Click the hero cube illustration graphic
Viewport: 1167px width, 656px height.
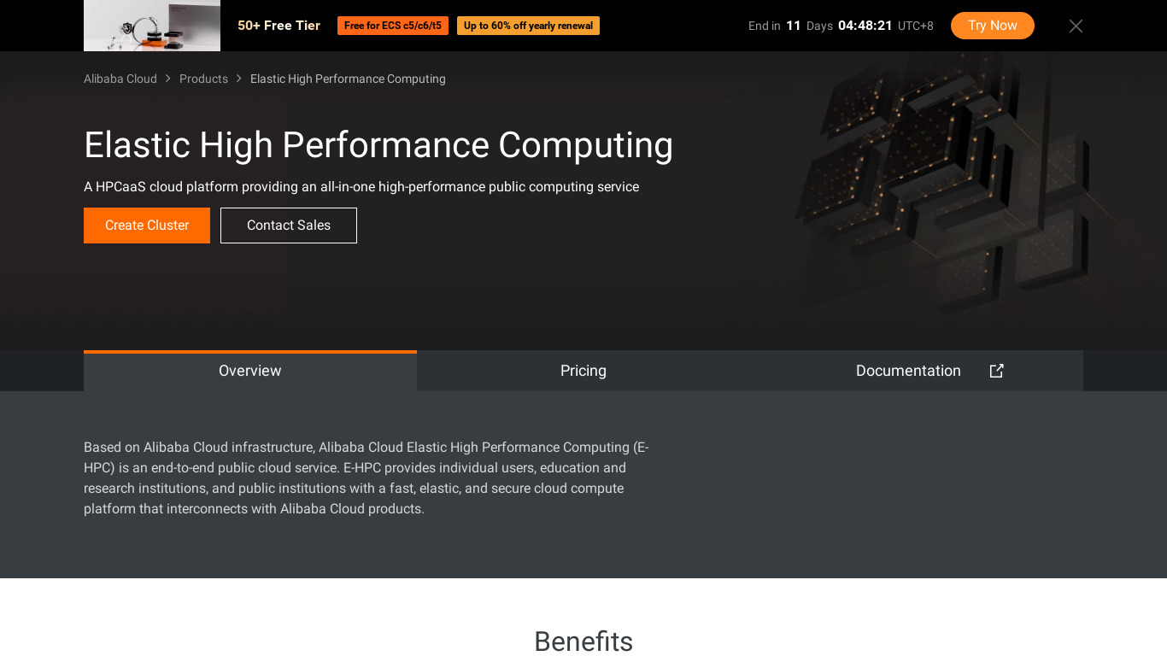pos(940,188)
